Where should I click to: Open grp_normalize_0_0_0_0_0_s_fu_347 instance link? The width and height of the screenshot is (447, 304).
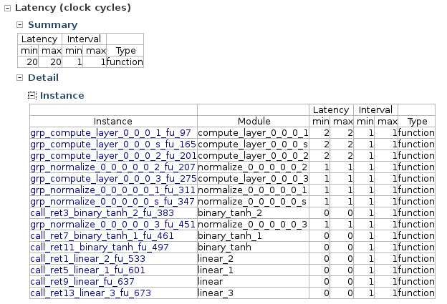coord(112,201)
